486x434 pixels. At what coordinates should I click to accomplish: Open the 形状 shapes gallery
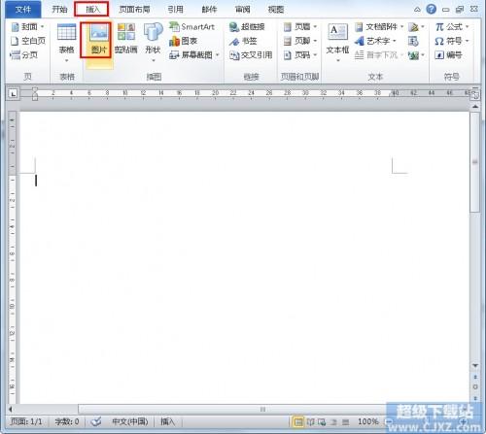click(153, 43)
